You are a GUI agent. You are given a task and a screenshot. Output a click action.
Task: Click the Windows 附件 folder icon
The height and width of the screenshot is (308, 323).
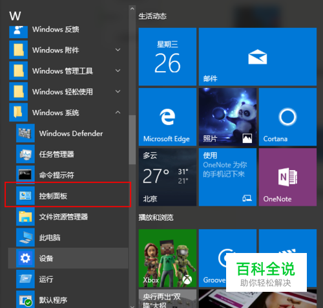pyautogui.click(x=19, y=50)
